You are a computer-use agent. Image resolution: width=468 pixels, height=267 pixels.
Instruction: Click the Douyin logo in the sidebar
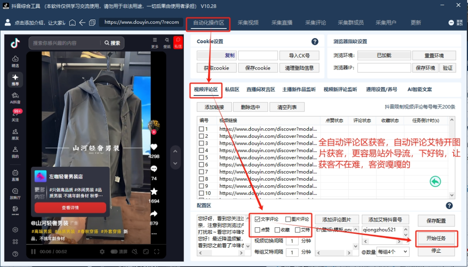click(15, 43)
